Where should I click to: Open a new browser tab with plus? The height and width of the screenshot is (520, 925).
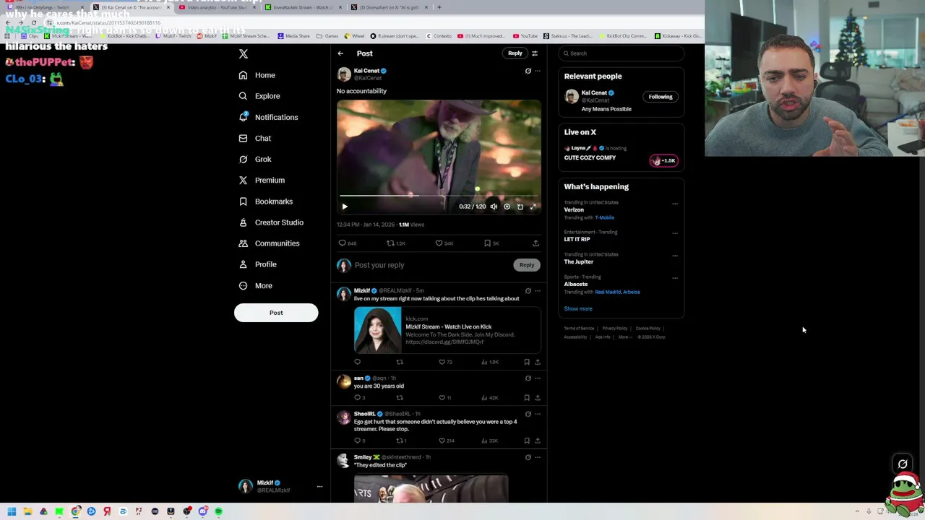(x=439, y=7)
